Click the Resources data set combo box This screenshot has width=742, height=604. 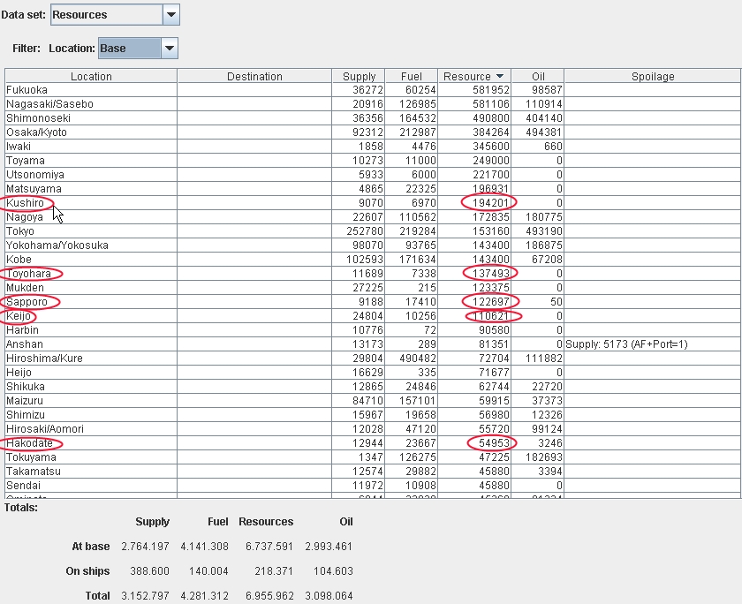point(115,15)
